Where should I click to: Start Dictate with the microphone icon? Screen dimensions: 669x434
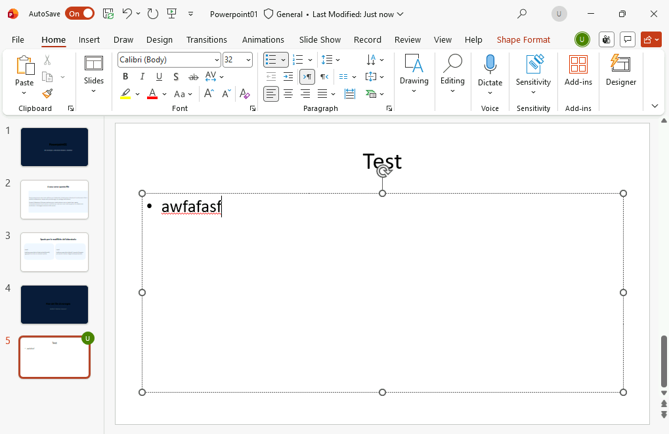[490, 64]
